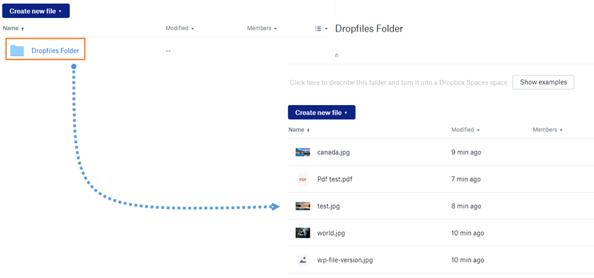Viewport: 594px width, 278px height.
Task: Click the Pdf test.pdf file icon
Action: pos(302,179)
